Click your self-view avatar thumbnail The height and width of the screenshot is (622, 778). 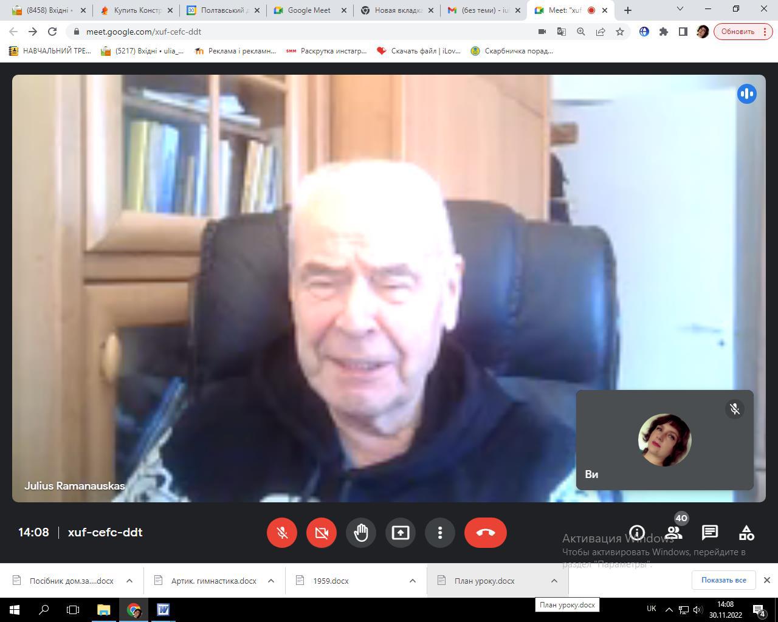(x=664, y=440)
